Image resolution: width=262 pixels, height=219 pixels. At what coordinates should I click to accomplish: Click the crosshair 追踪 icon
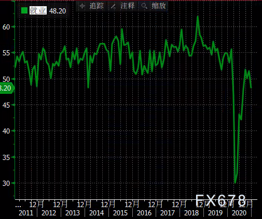tap(82, 6)
